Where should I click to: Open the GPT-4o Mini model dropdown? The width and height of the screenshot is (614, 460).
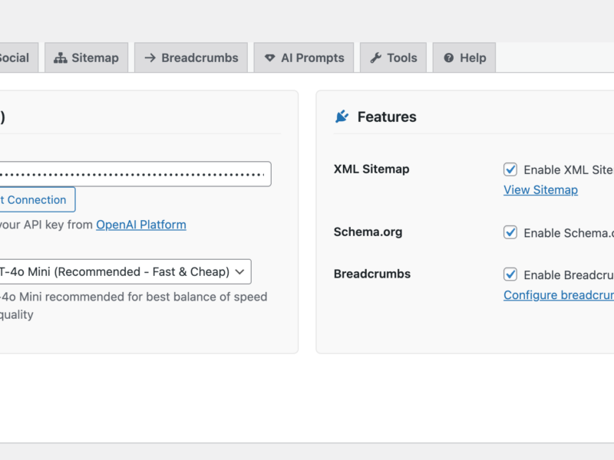123,271
